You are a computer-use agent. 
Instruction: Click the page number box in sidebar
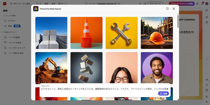pos(207,59)
